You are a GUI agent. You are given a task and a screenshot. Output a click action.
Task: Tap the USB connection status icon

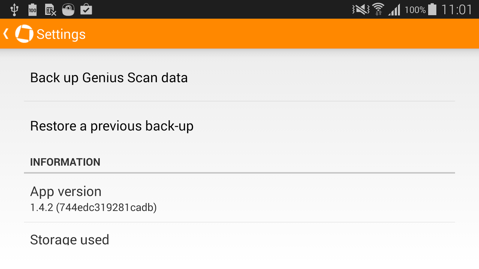[14, 10]
